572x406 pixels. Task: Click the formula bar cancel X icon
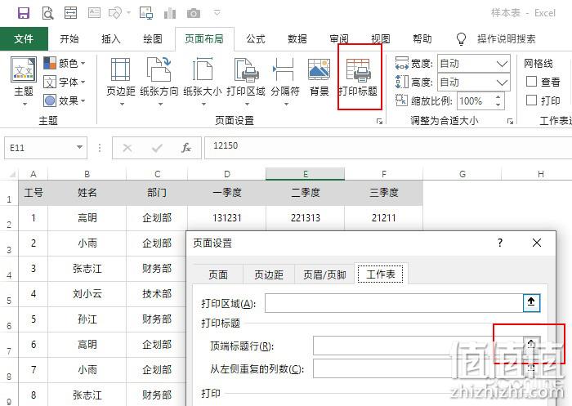(x=127, y=148)
